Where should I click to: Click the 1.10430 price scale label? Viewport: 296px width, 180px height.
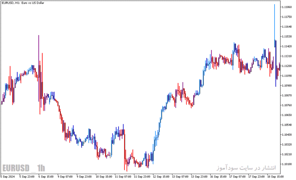286,135
